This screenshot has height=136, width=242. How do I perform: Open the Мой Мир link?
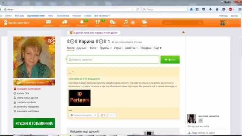(x=19, y=16)
